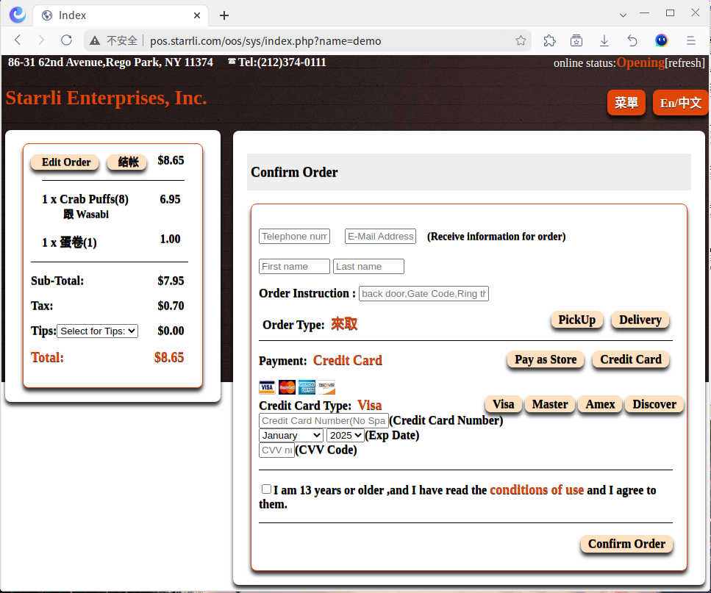Screen dimensions: 711x593
Task: Click the Discover card logo image
Action: [326, 387]
